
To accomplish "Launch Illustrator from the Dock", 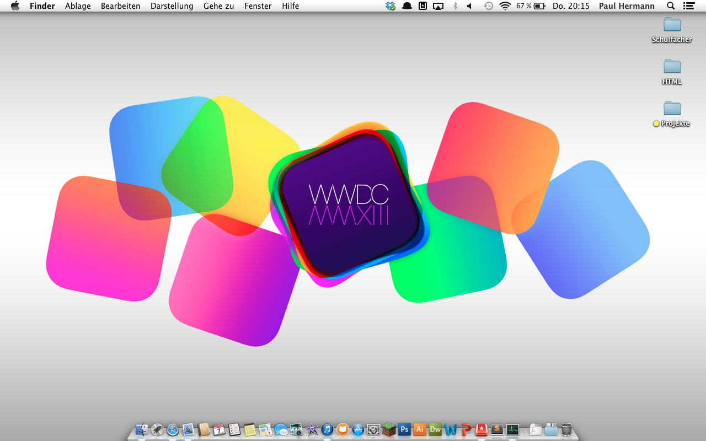I will click(x=420, y=429).
